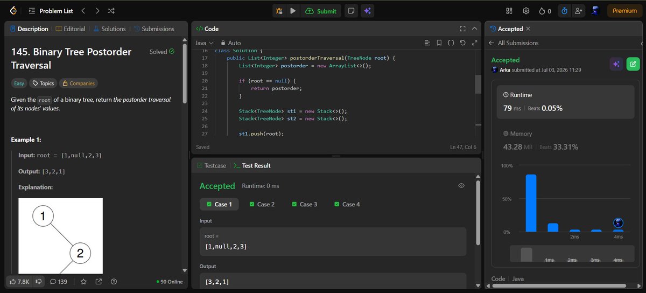646x293 pixels.
Task: Start the debugger icon in top bar
Action: pos(279,11)
